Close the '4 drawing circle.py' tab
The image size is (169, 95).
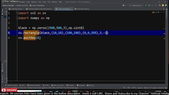[x=90, y=9]
